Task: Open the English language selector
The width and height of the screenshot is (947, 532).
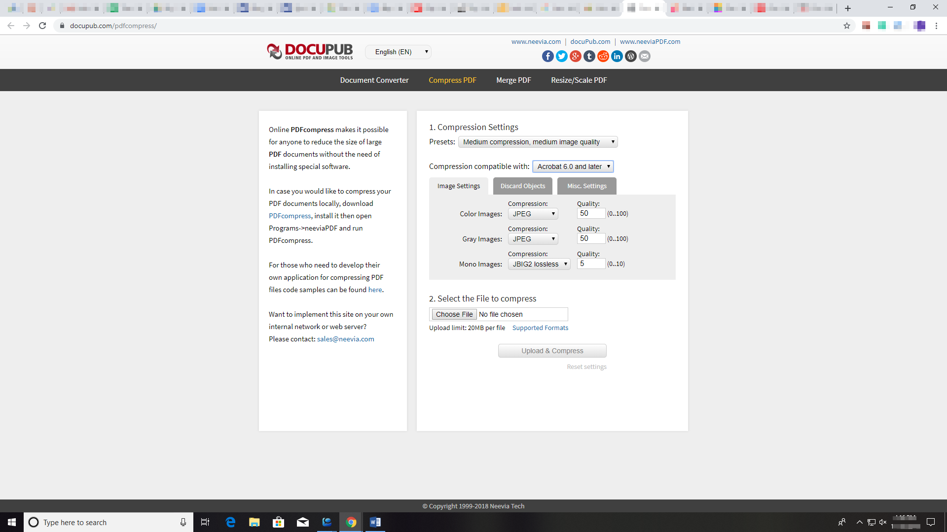Action: point(398,52)
